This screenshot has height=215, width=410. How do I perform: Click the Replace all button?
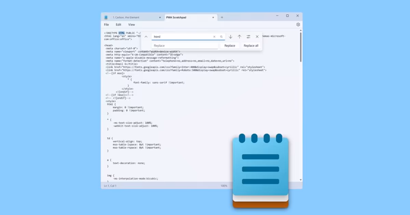(251, 45)
